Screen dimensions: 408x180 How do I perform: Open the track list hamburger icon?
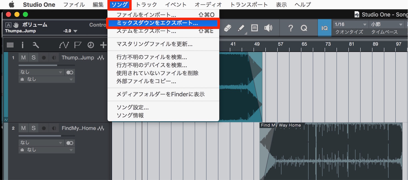10,45
